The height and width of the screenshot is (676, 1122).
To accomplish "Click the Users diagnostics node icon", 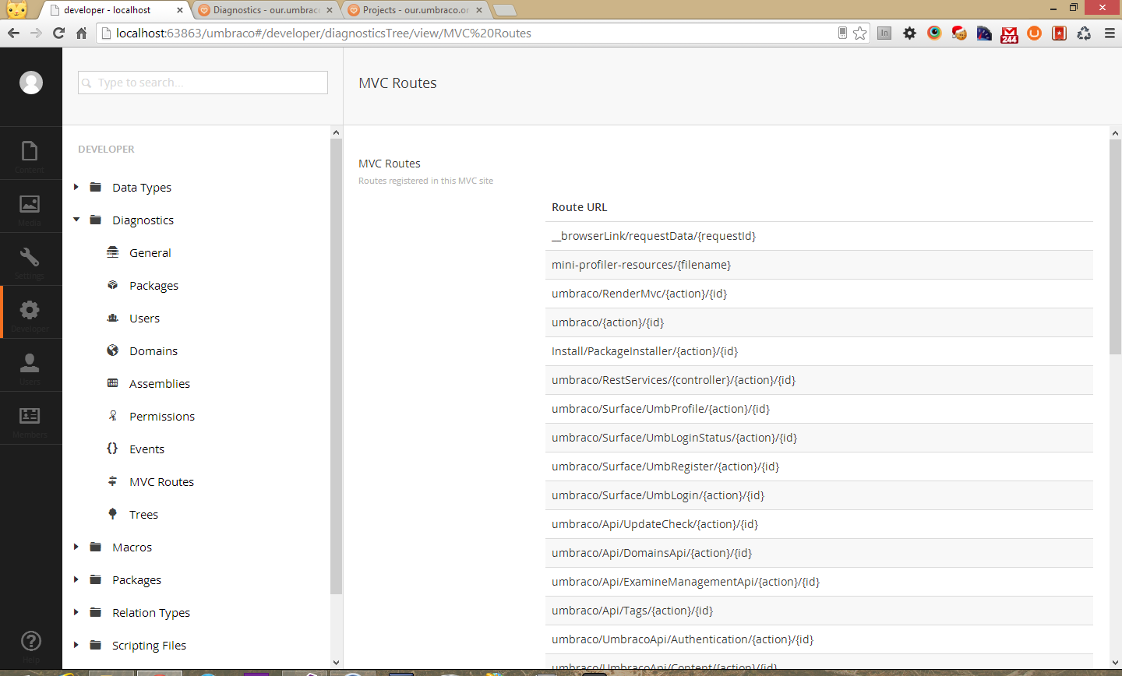I will click(x=113, y=318).
